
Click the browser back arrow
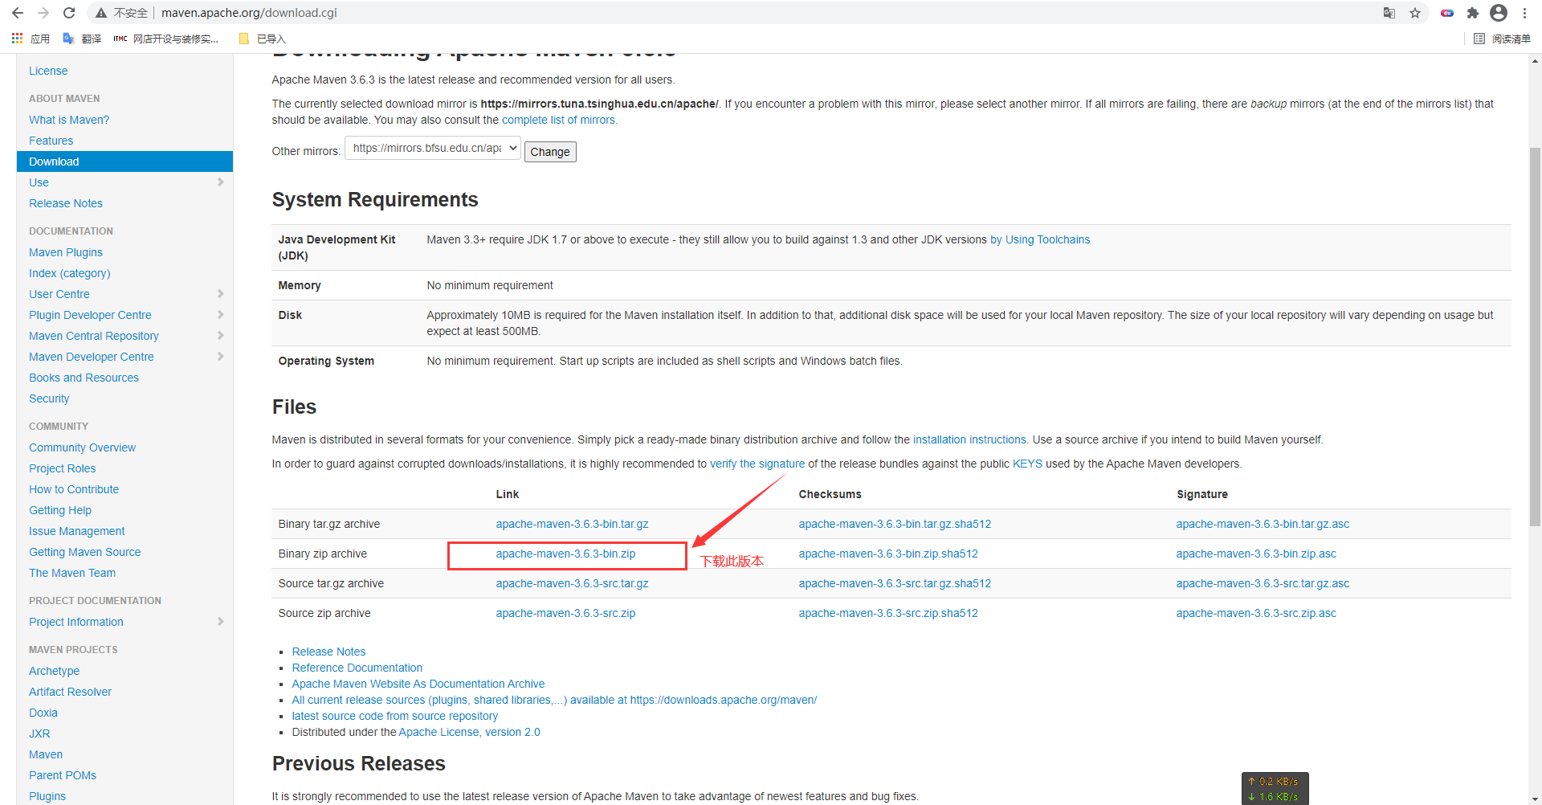pyautogui.click(x=18, y=13)
